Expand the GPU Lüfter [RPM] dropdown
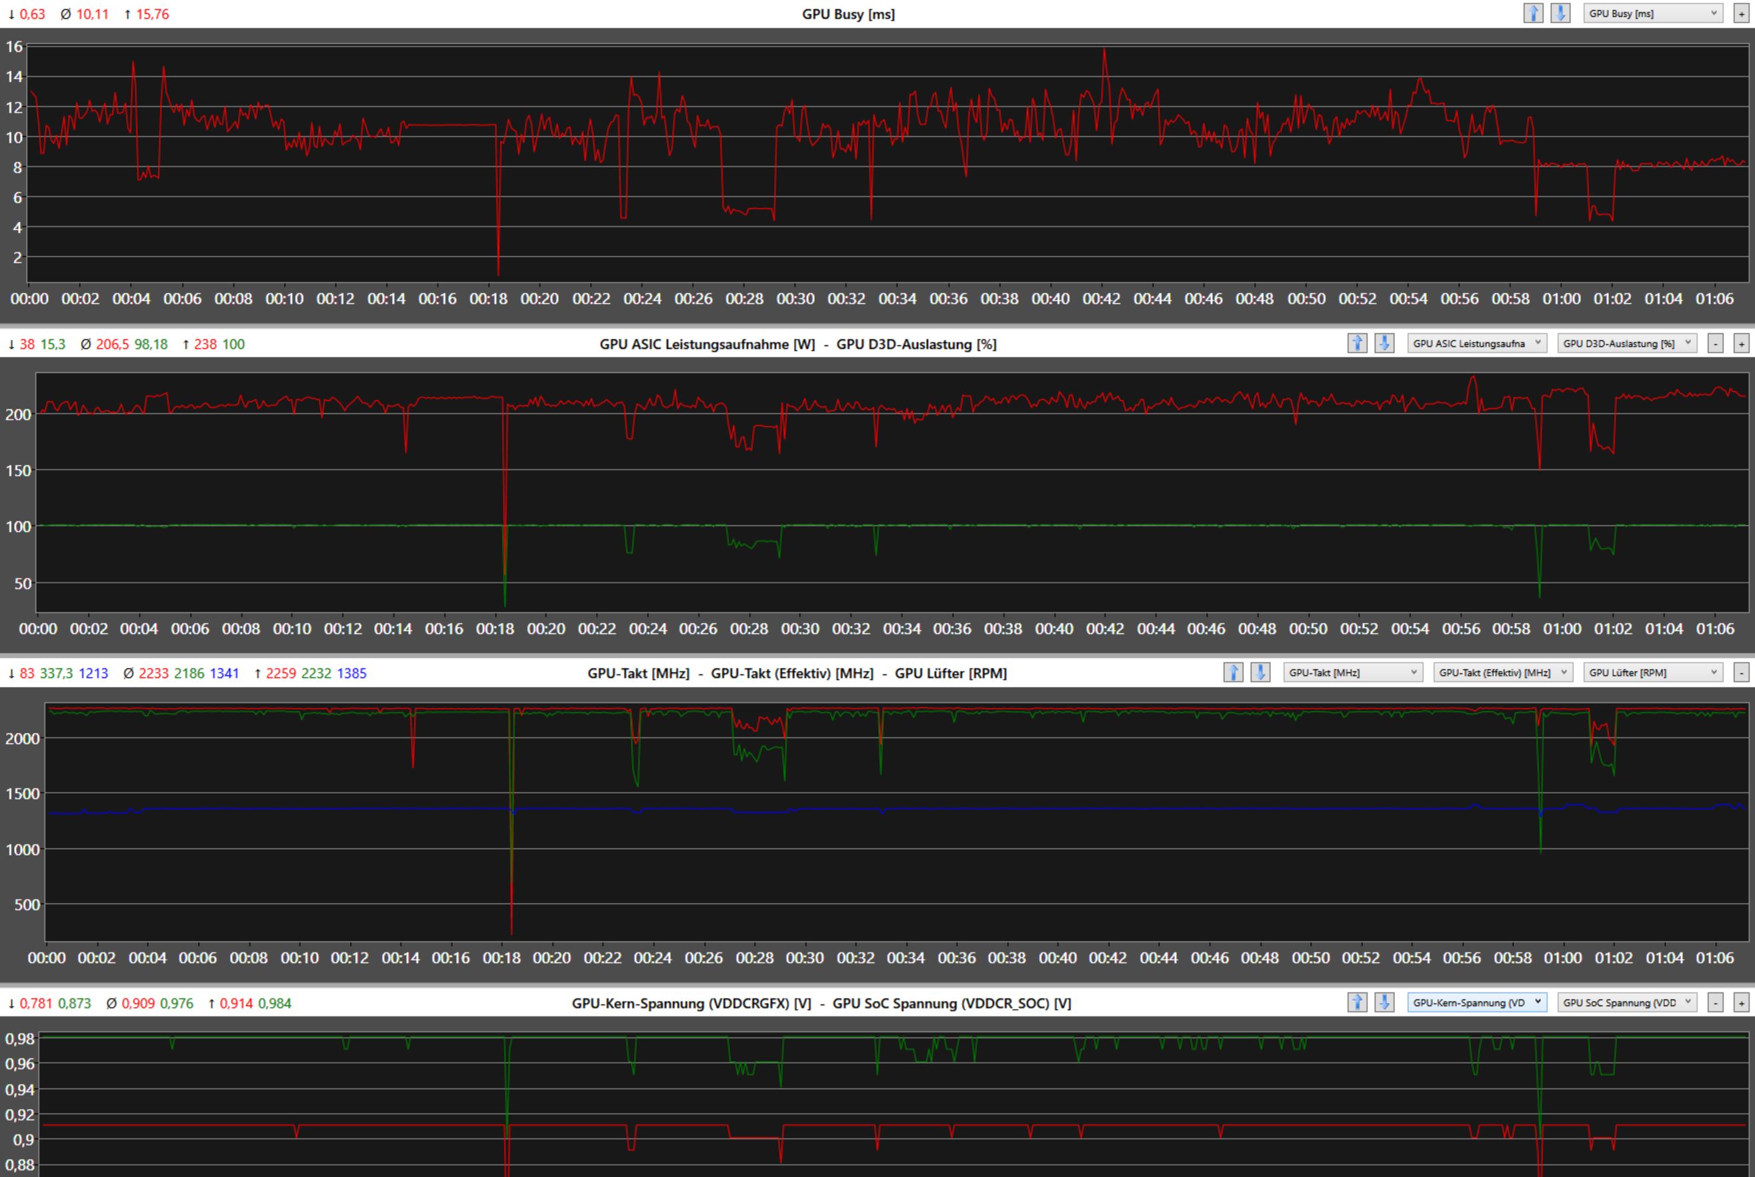The width and height of the screenshot is (1755, 1177). click(x=1652, y=673)
